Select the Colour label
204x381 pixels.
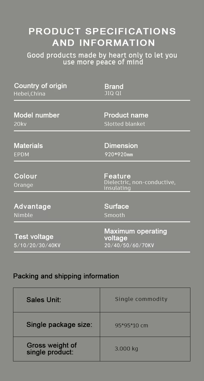coord(25,176)
